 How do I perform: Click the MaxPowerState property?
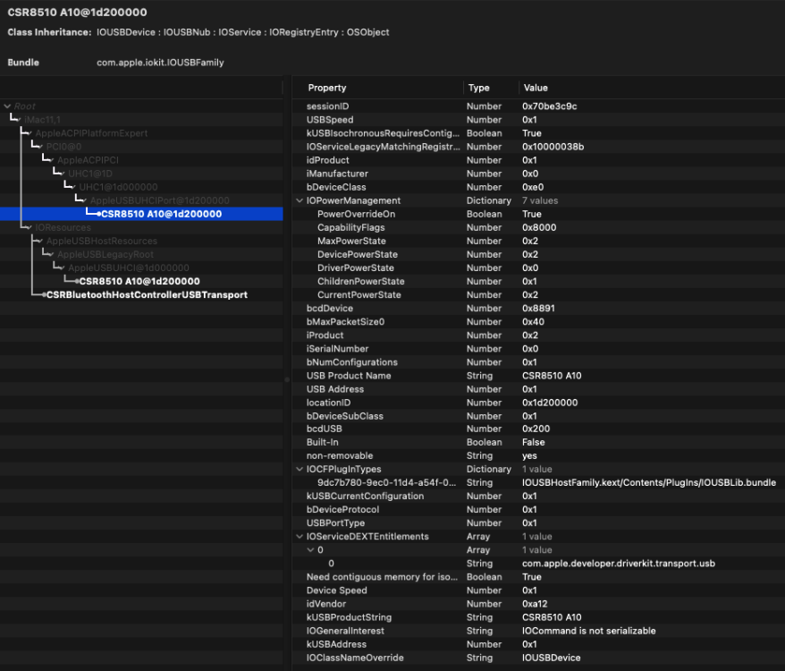pyautogui.click(x=351, y=241)
